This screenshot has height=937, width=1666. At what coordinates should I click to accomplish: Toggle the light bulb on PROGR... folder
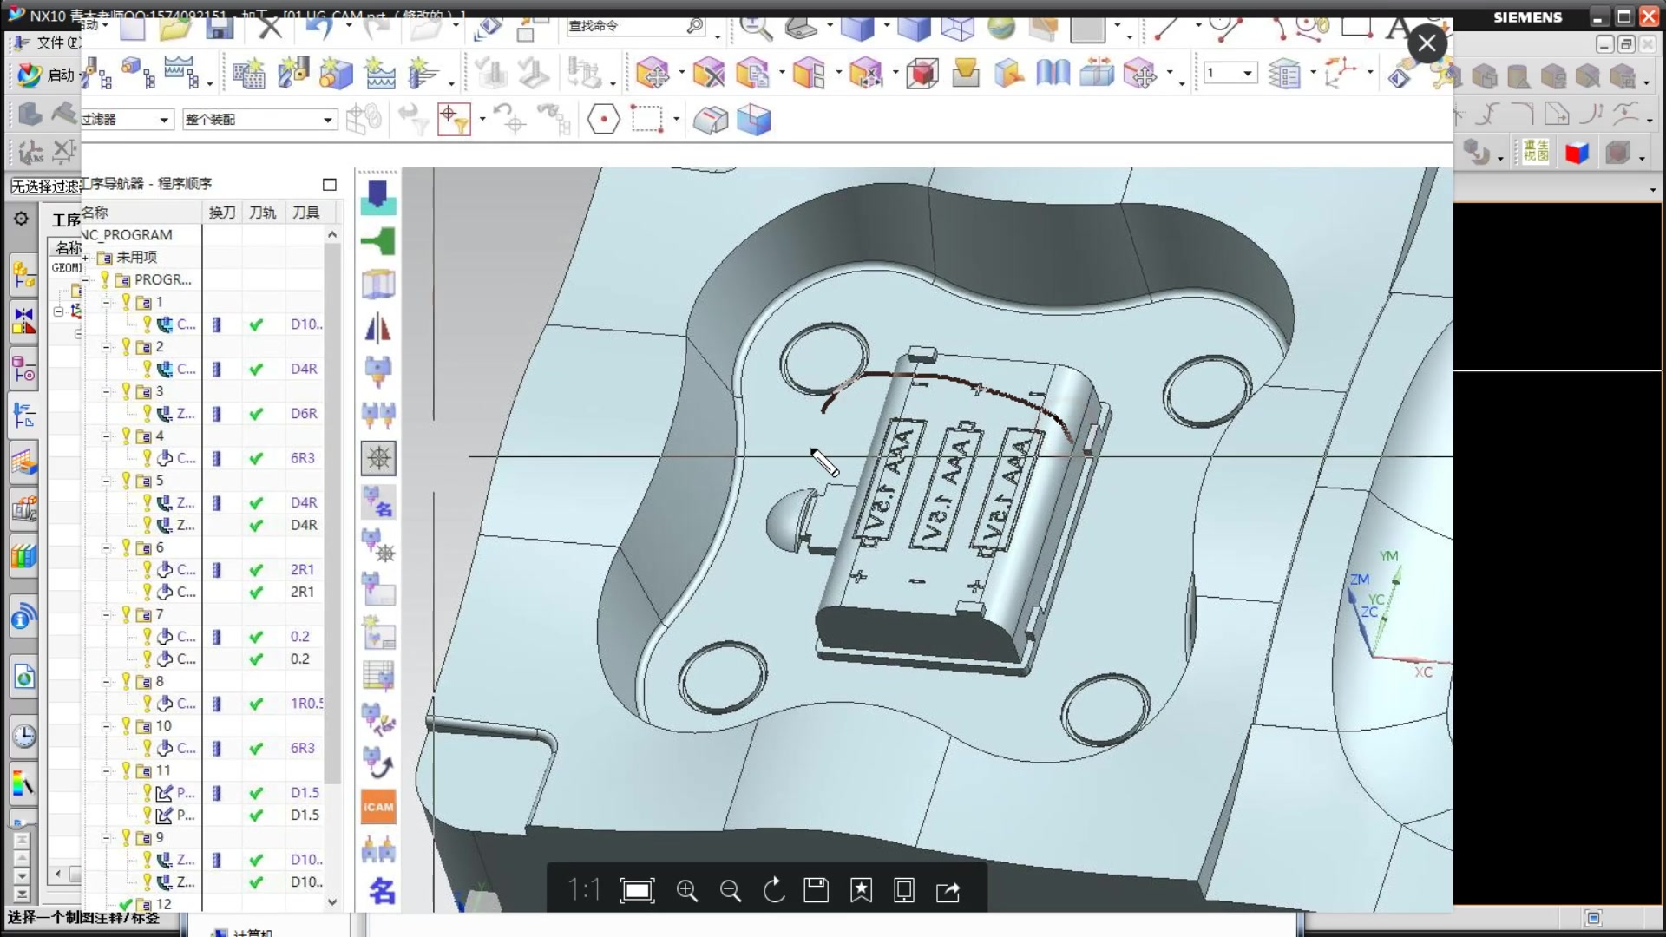[105, 279]
